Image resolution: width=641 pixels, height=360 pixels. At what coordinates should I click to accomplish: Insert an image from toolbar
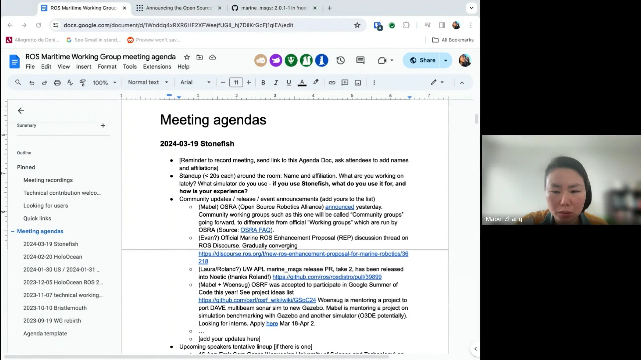click(x=358, y=83)
